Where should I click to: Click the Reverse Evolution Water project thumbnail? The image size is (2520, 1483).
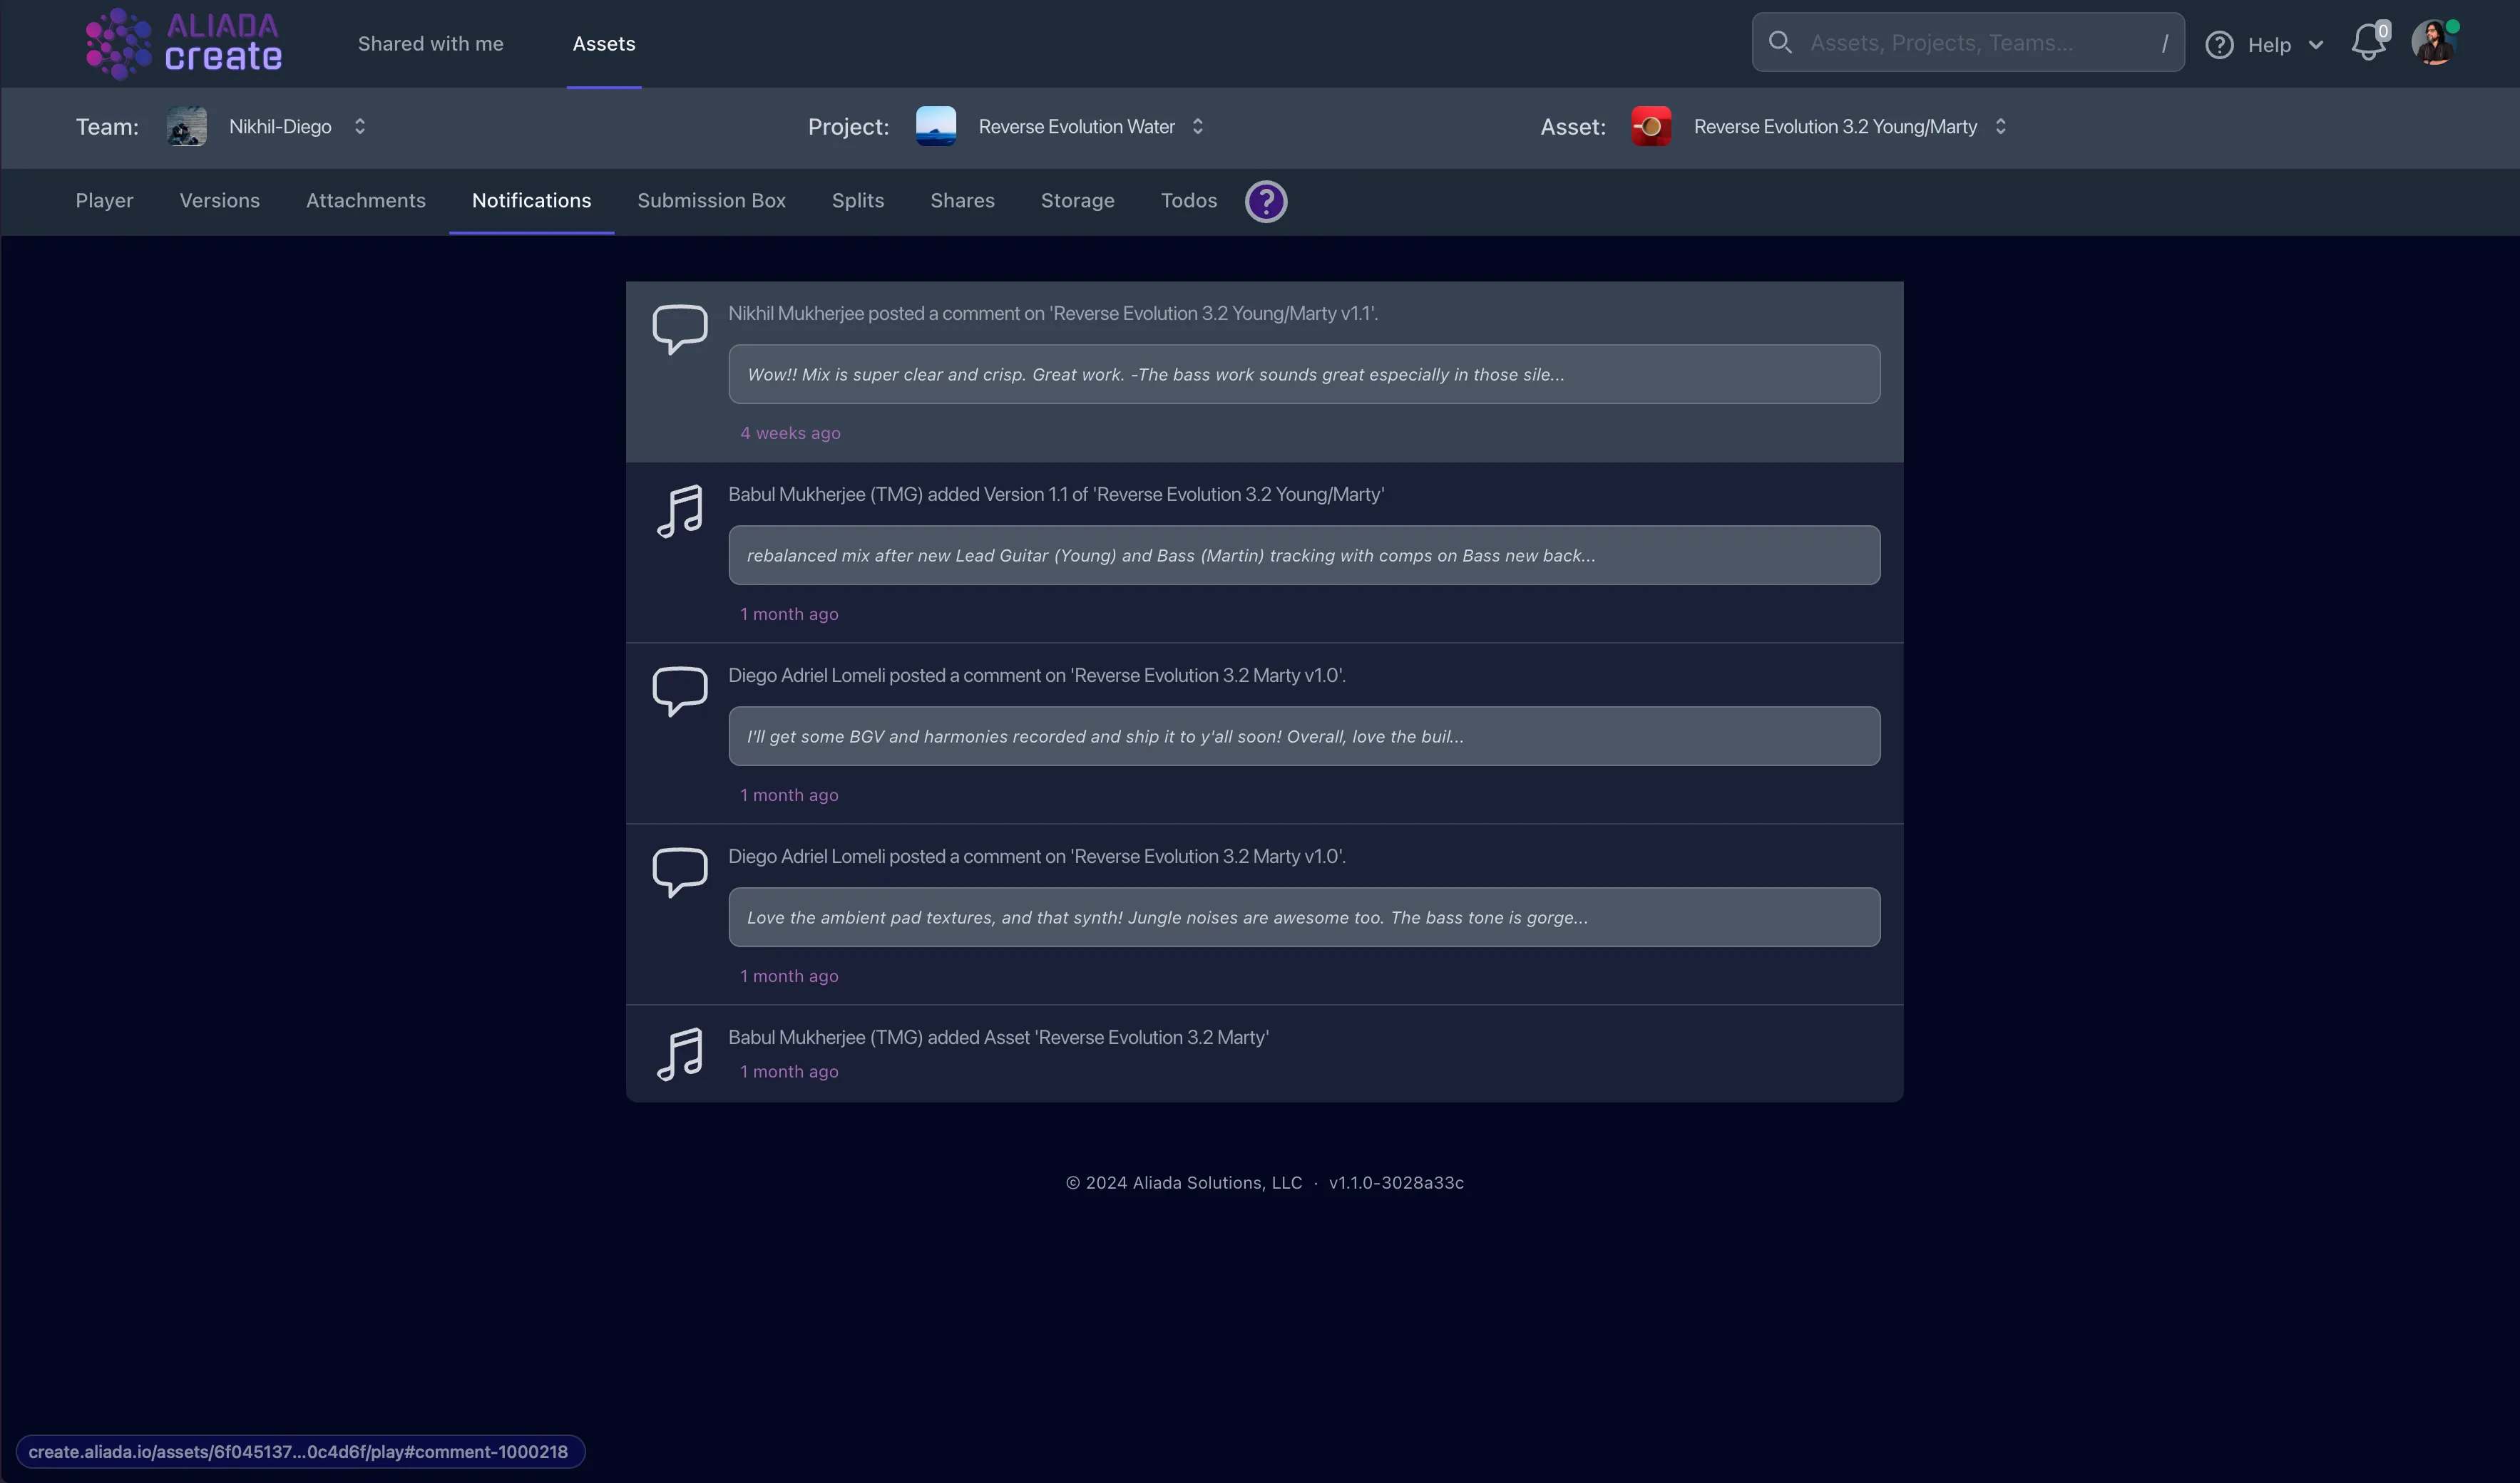(936, 127)
